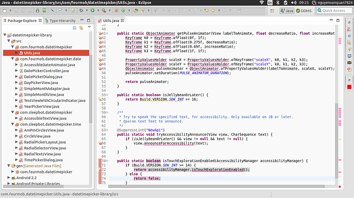The width and height of the screenshot is (354, 198).
Task: Click the red square icon in right trim
Action: (349, 87)
